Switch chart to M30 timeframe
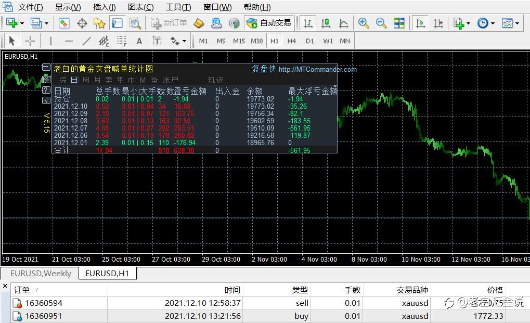530x323 pixels. tap(256, 41)
